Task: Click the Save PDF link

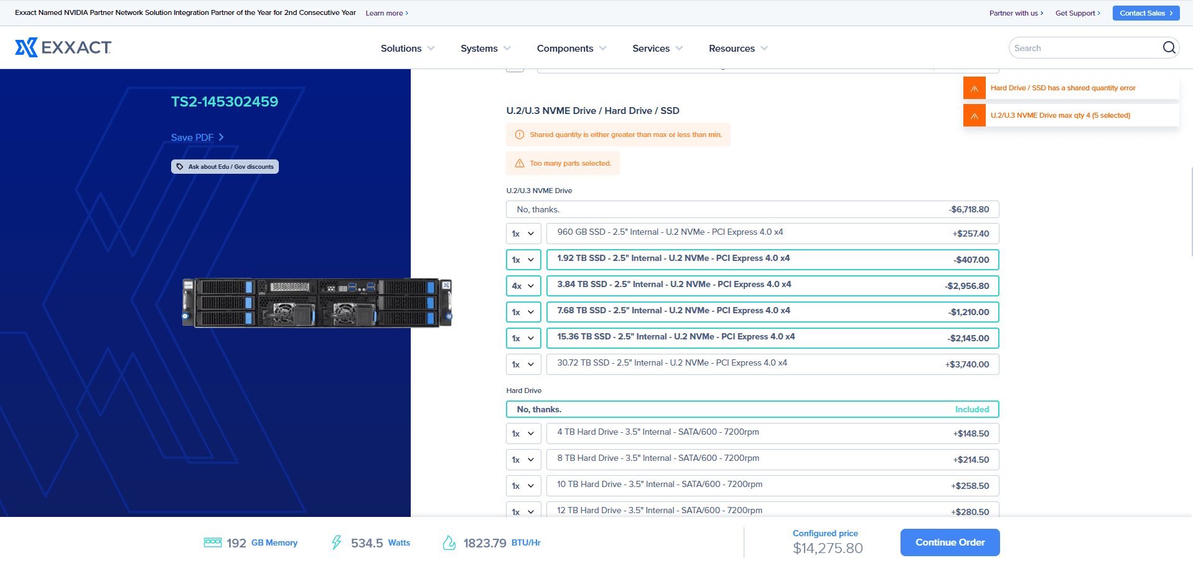Action: [x=197, y=137]
